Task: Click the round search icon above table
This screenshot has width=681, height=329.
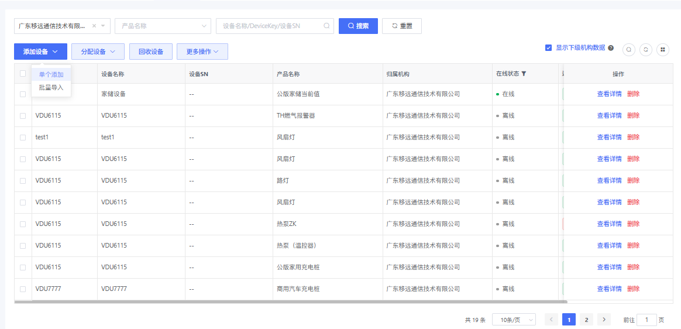Action: pos(629,50)
